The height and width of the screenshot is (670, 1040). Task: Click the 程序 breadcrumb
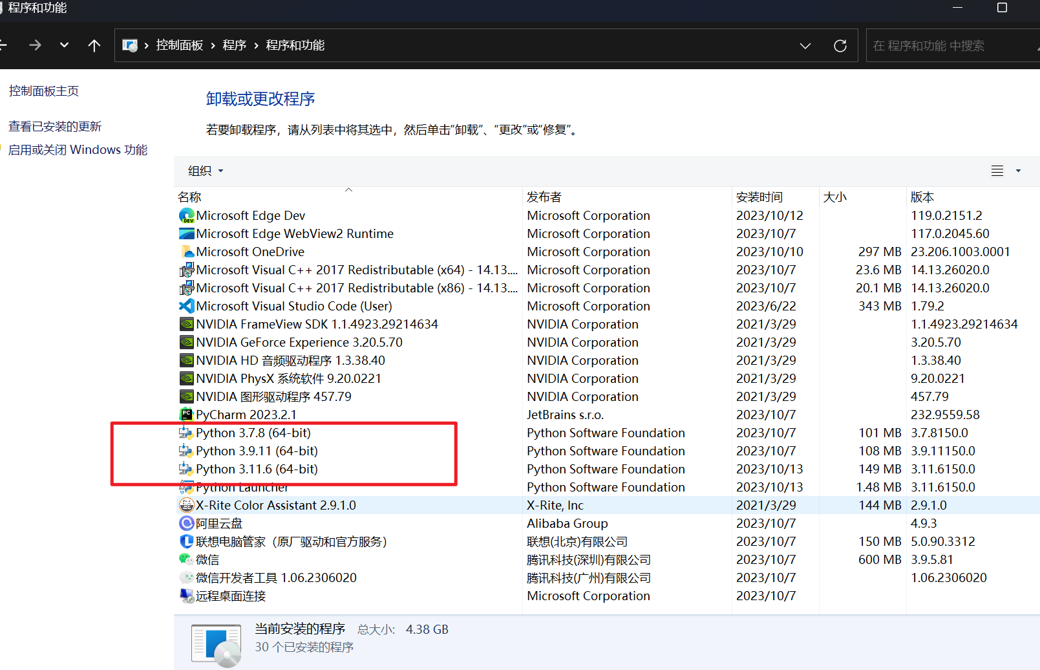click(x=235, y=45)
